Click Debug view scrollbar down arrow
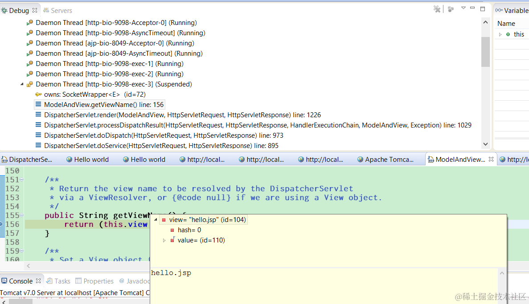The height and width of the screenshot is (304, 529). 485,144
